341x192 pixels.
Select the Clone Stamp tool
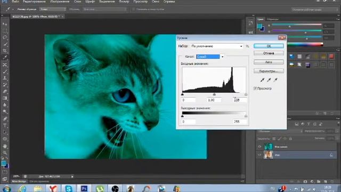point(5,78)
